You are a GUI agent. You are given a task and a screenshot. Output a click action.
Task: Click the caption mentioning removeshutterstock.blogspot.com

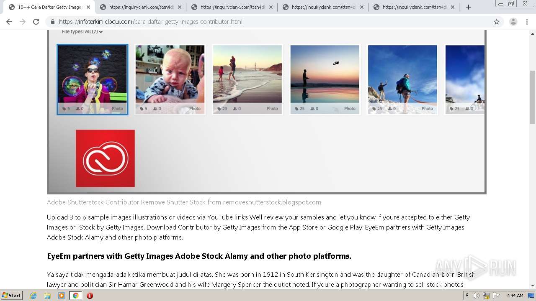(184, 202)
